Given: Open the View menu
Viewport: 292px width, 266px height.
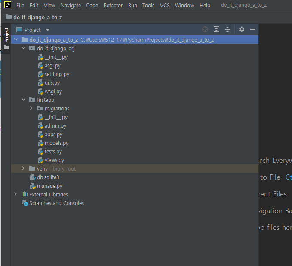Looking at the screenshot, I should 49,6.
